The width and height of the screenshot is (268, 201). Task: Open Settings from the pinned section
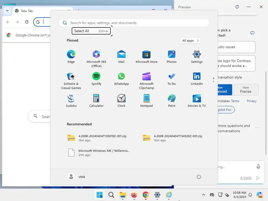tap(197, 57)
